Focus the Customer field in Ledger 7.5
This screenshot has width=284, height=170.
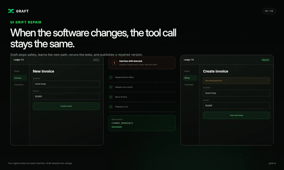pyautogui.click(x=237, y=93)
